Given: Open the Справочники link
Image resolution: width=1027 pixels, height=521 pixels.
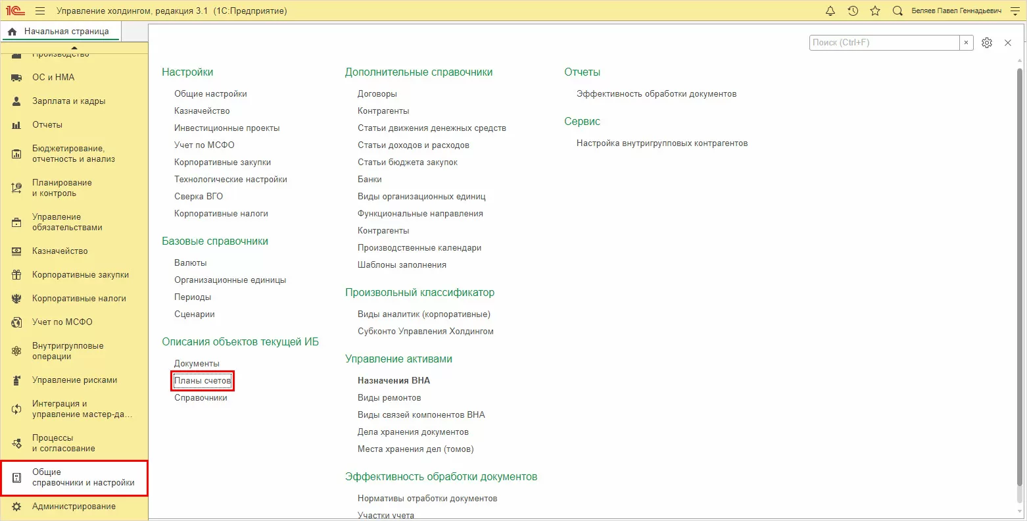Looking at the screenshot, I should point(201,398).
